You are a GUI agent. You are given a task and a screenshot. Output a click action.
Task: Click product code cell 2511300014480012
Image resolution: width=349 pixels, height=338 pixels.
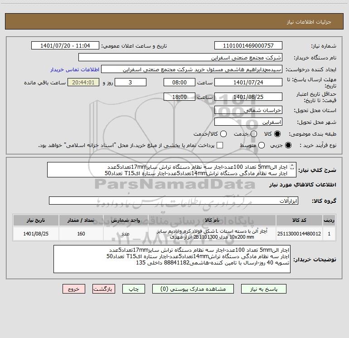pos(299,234)
